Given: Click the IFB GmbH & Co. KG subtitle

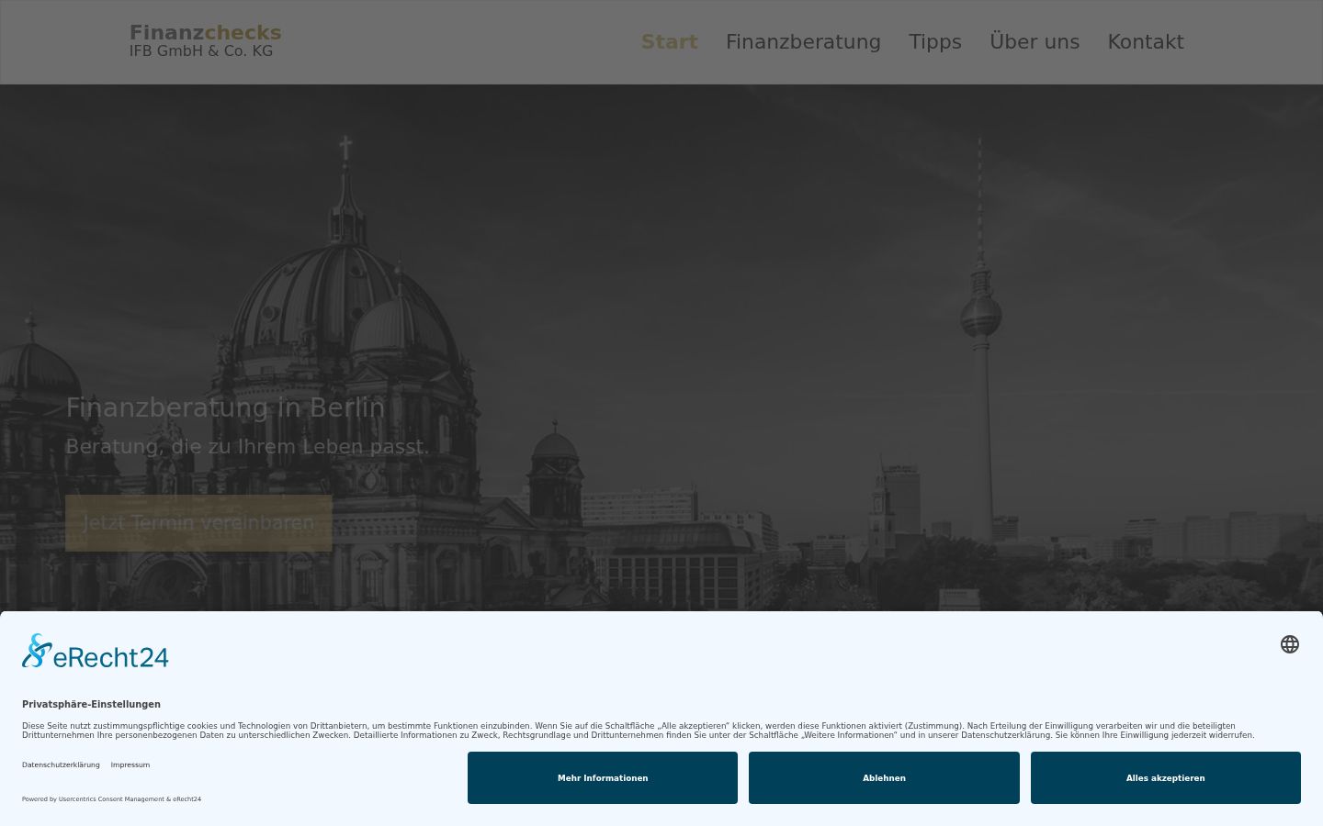Looking at the screenshot, I should (x=201, y=51).
